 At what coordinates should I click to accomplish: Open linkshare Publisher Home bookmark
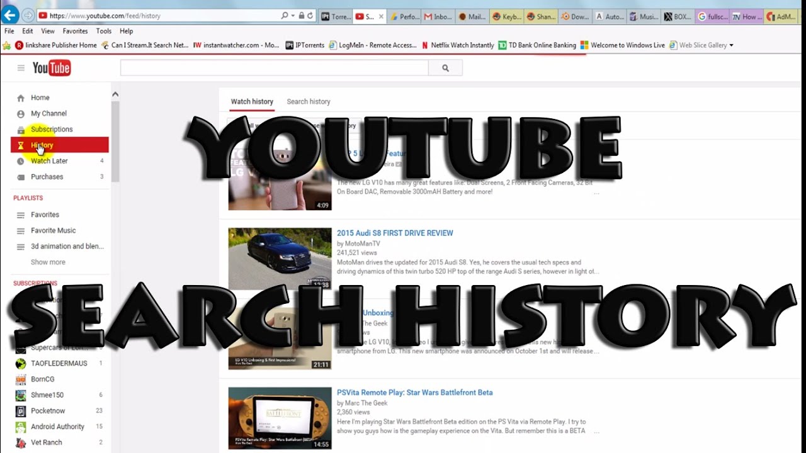pos(56,45)
